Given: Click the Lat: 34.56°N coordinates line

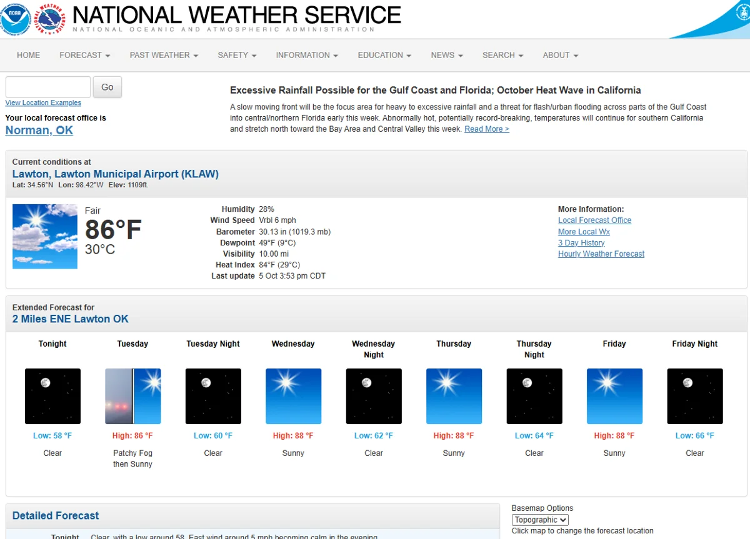Looking at the screenshot, I should pos(80,185).
